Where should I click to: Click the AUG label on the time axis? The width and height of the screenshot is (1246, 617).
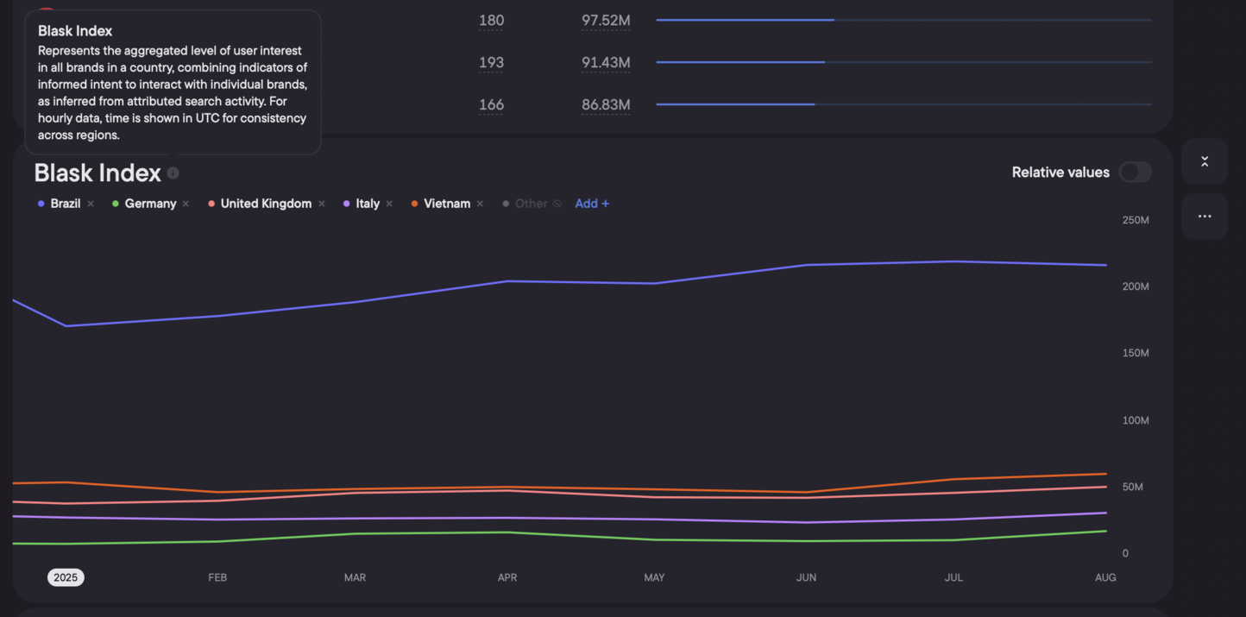pos(1105,577)
